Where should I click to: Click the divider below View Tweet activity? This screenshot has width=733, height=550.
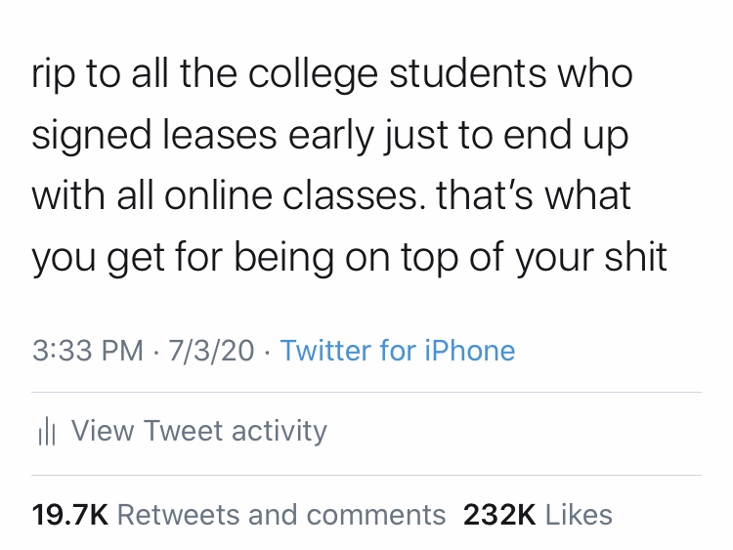(x=366, y=476)
